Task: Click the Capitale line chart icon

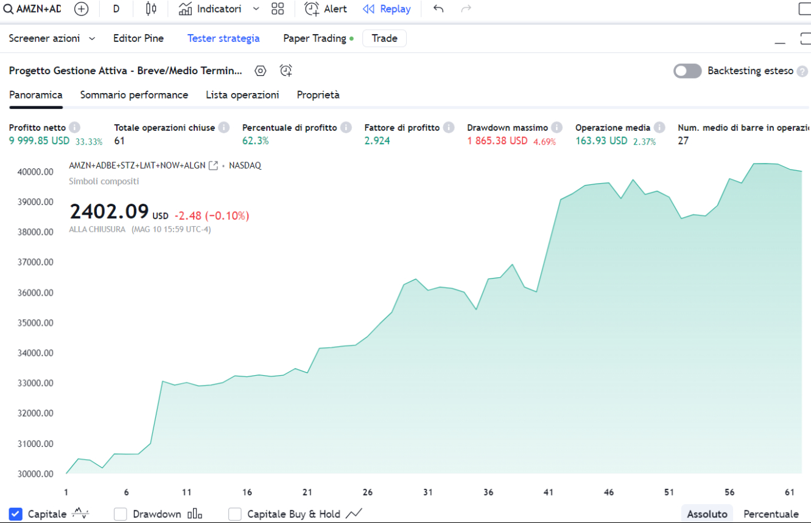Action: point(80,514)
